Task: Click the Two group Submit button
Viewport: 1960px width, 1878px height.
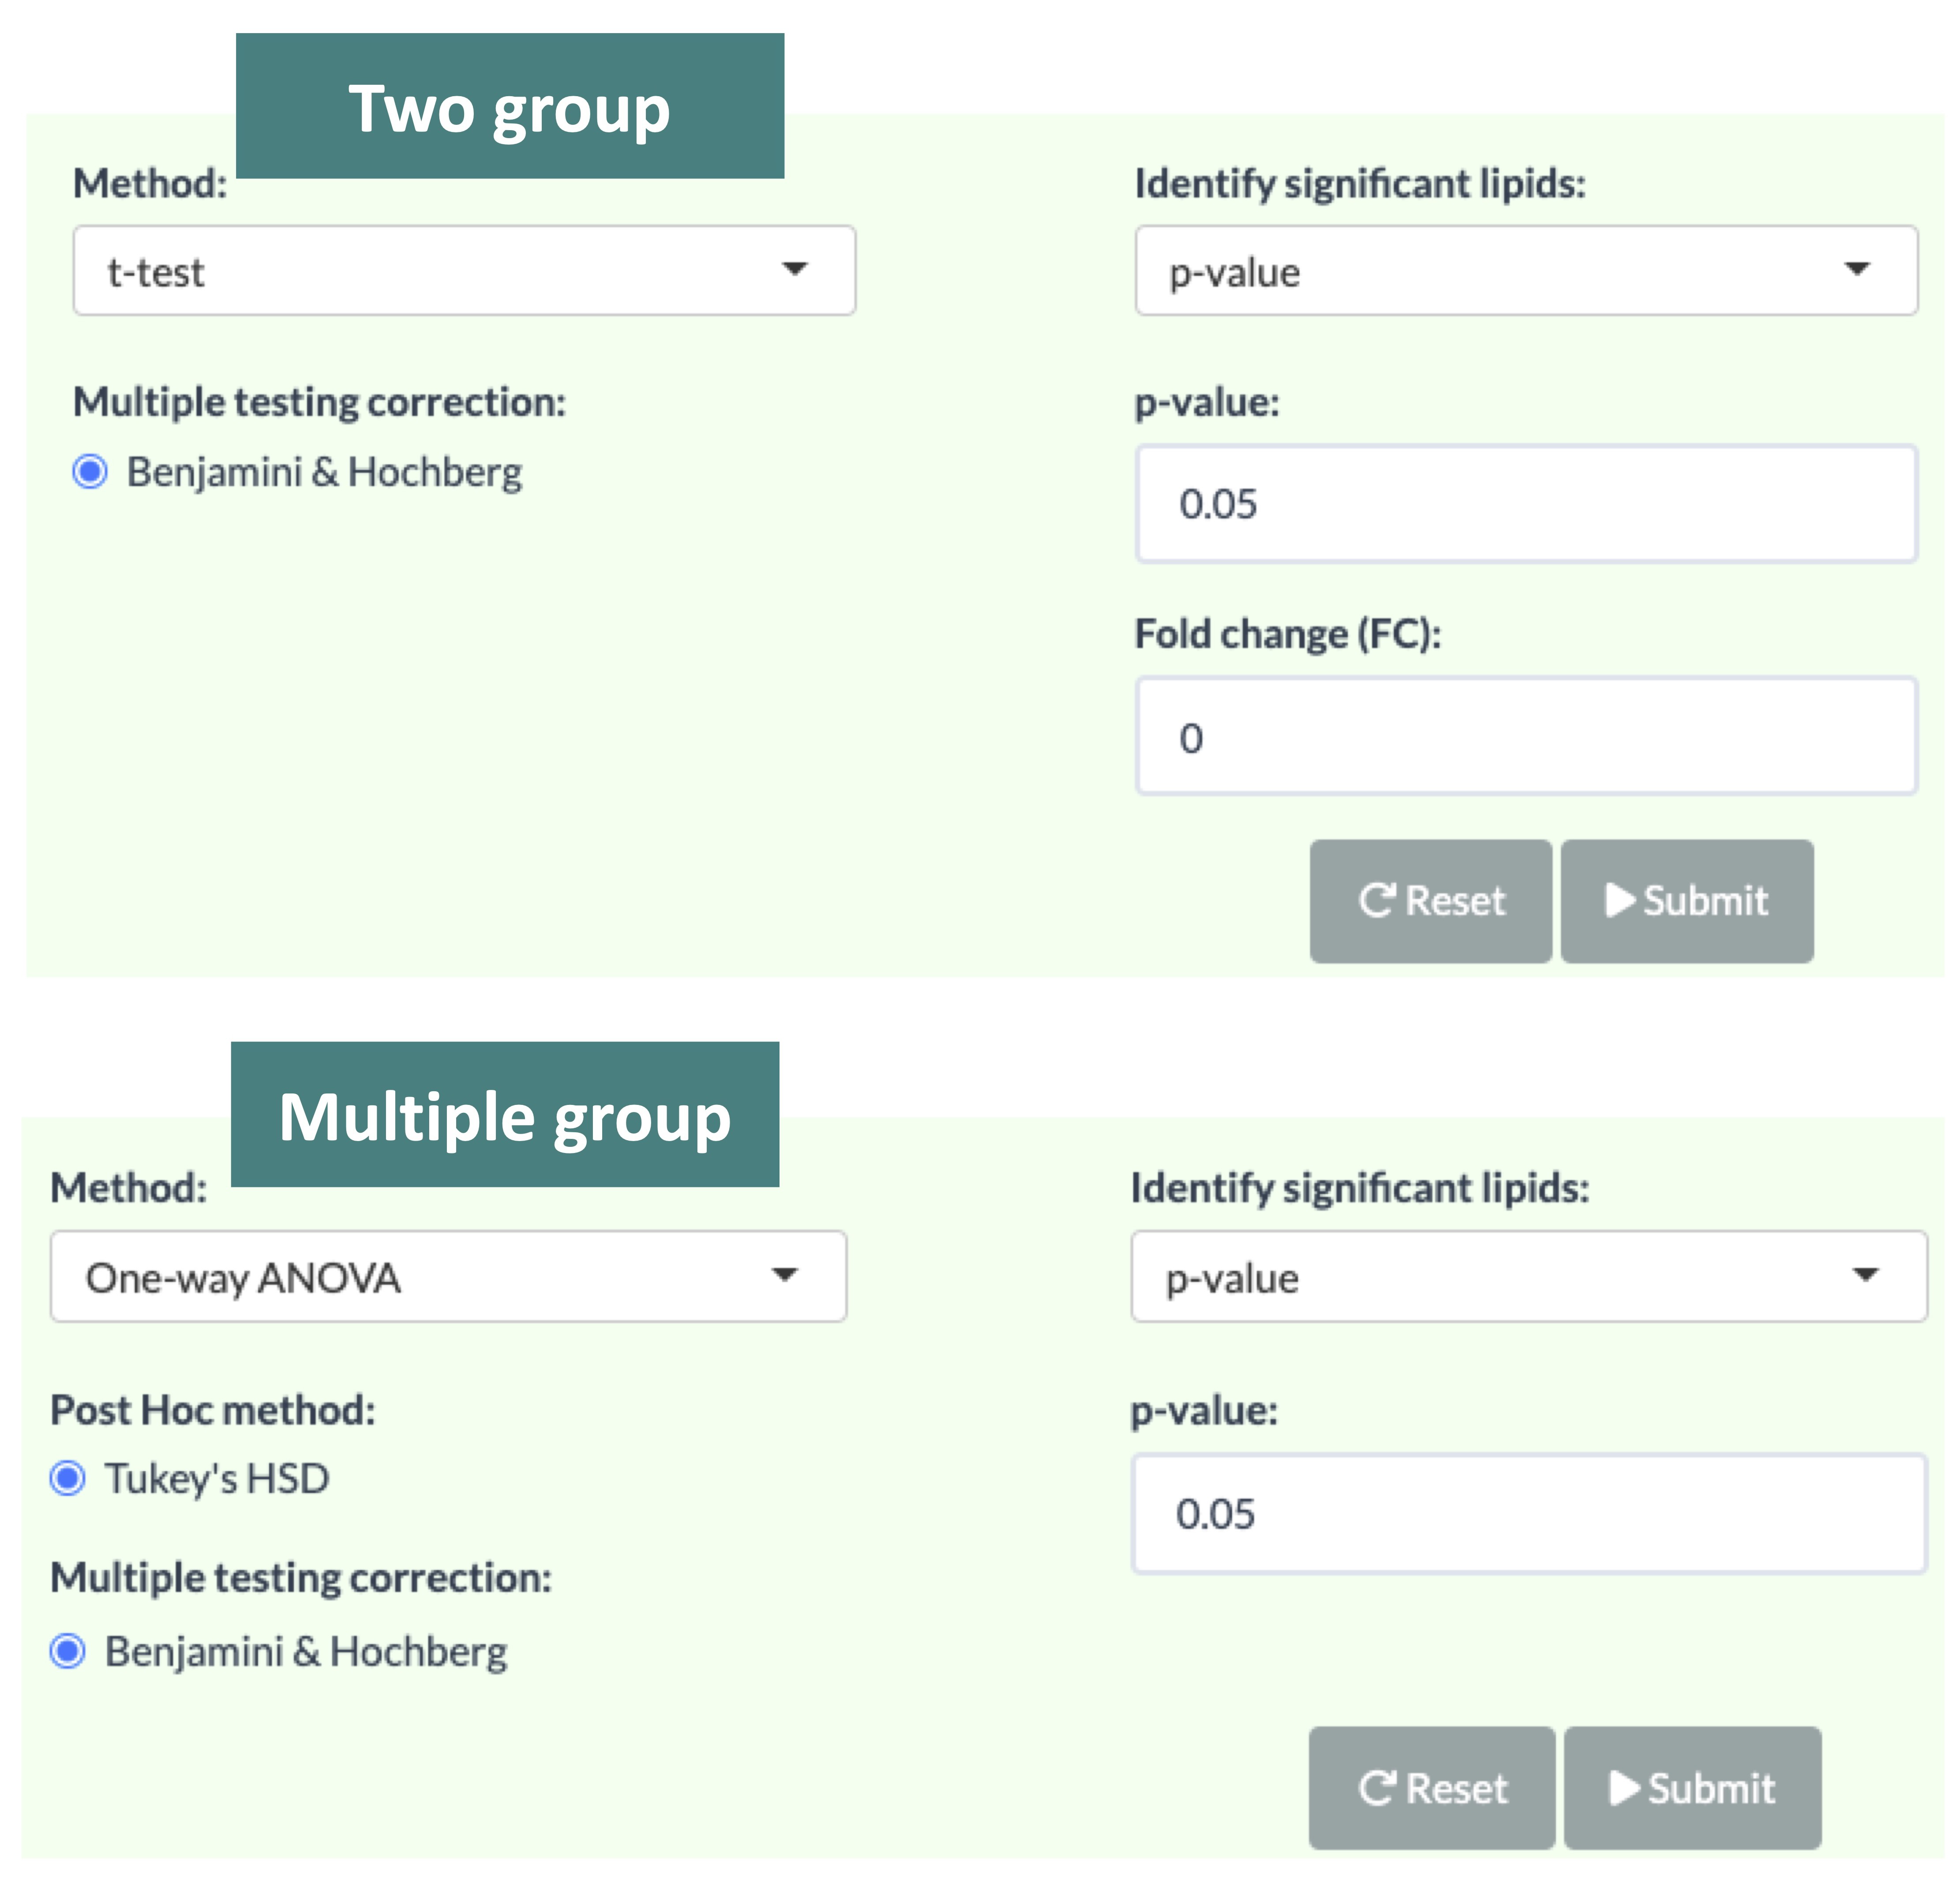Action: (x=1686, y=901)
